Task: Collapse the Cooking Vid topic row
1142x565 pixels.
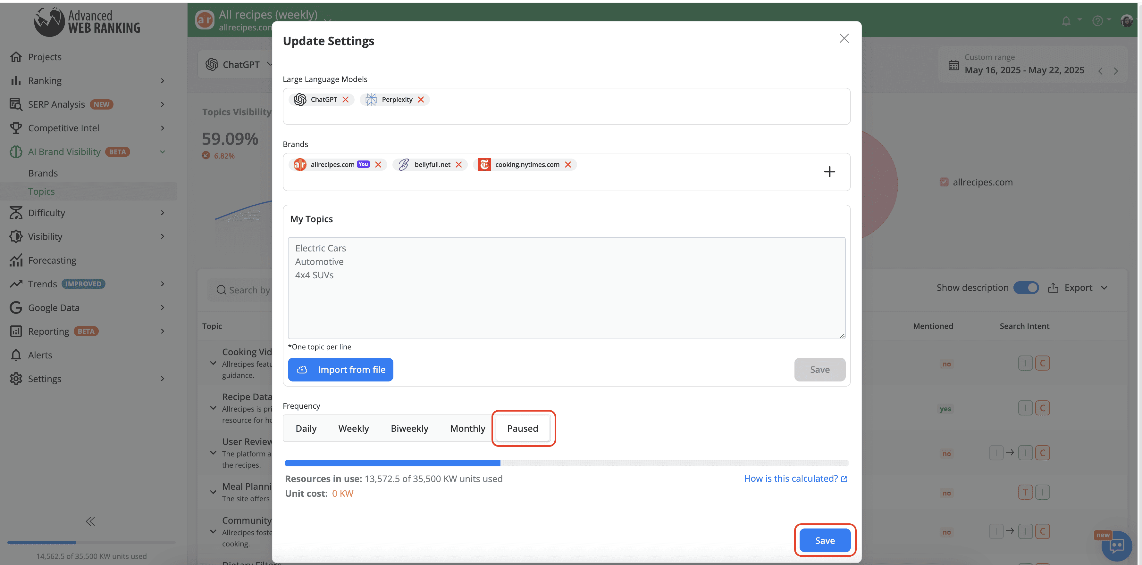Action: (x=213, y=363)
